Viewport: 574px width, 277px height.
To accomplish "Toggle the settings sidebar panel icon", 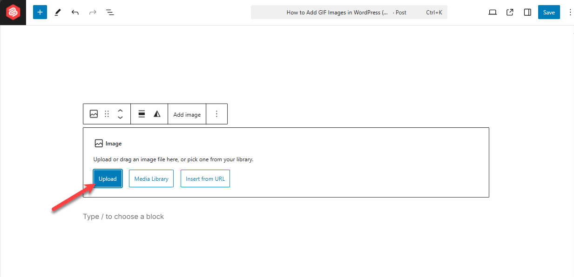I will [x=527, y=12].
